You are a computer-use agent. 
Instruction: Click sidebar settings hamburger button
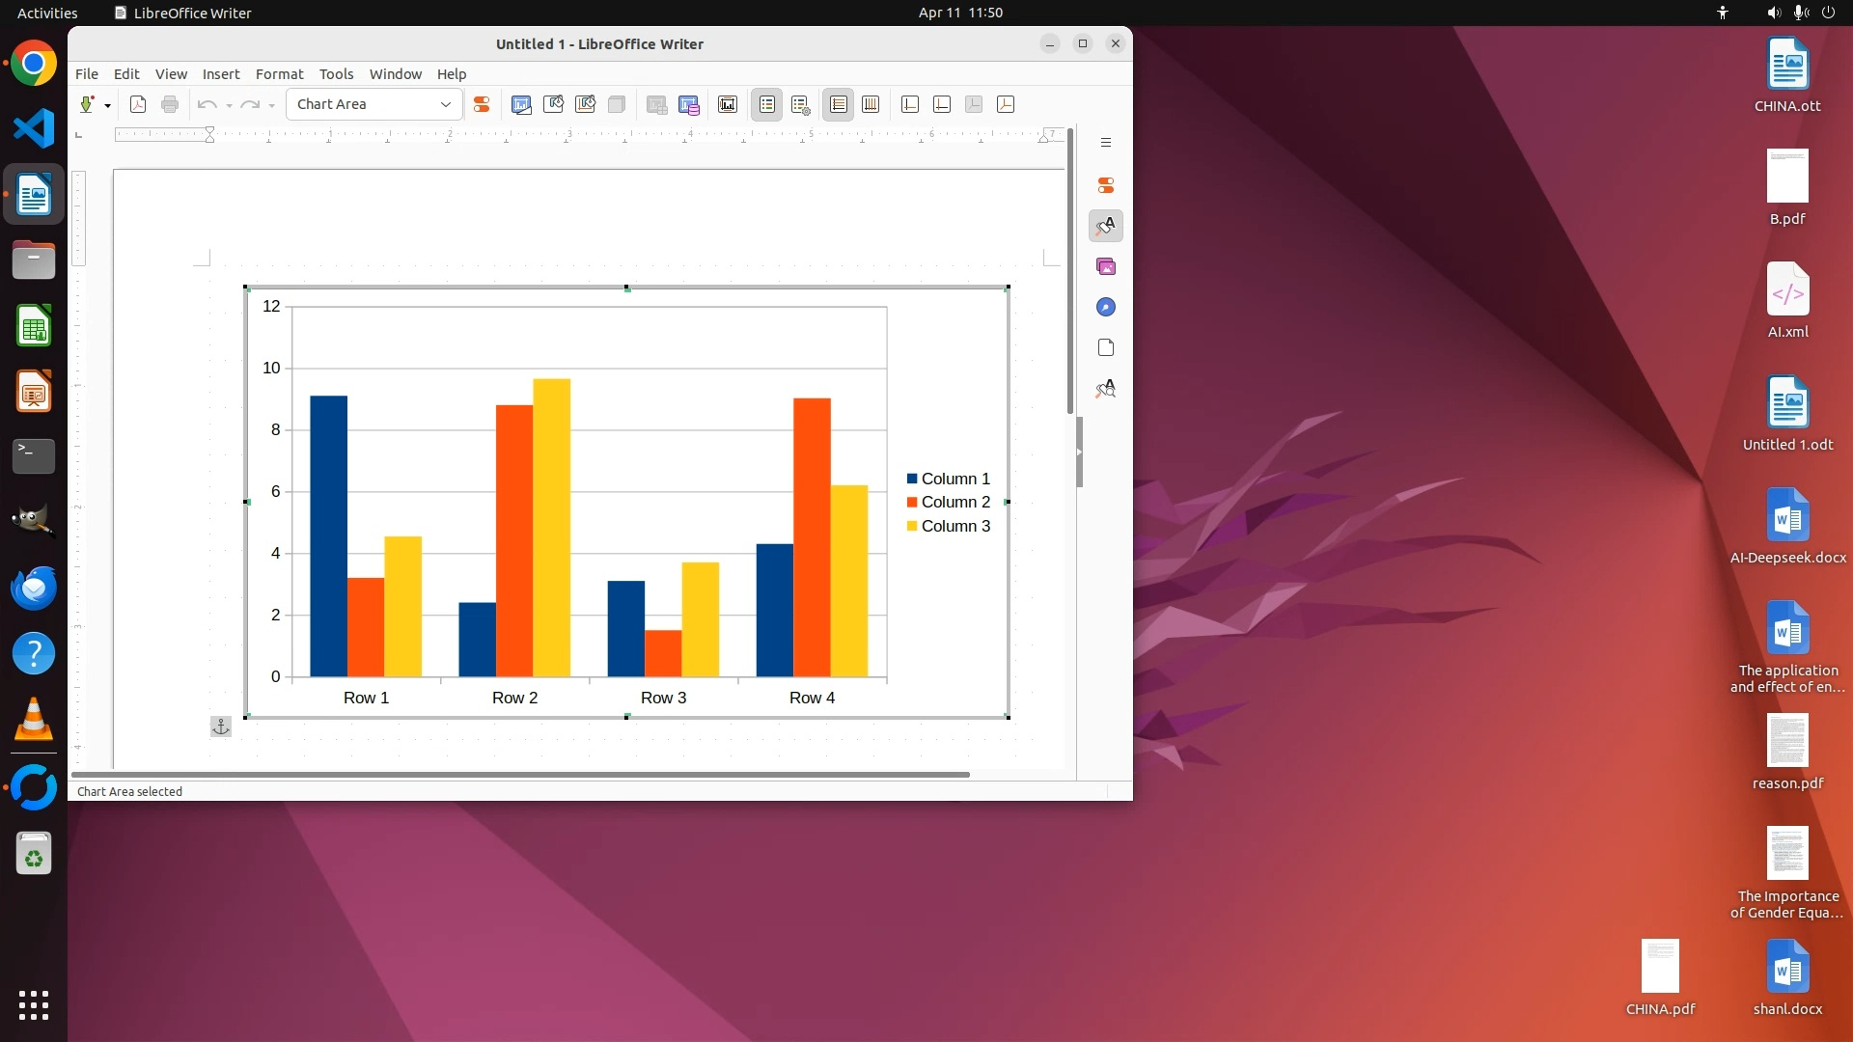pyautogui.click(x=1106, y=143)
